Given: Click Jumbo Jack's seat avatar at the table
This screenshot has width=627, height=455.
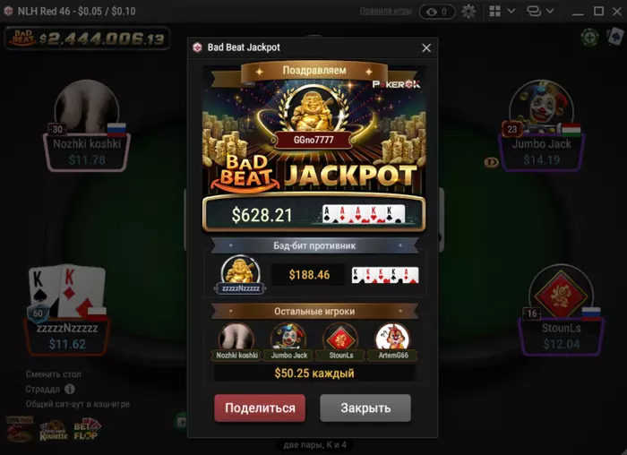Looking at the screenshot, I should (541, 107).
